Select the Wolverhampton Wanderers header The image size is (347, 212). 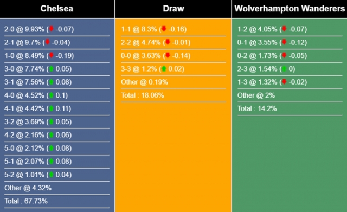pos(290,9)
